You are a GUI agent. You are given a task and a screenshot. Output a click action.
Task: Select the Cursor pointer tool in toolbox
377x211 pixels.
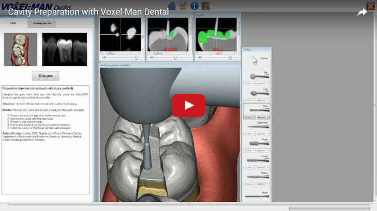257,60
